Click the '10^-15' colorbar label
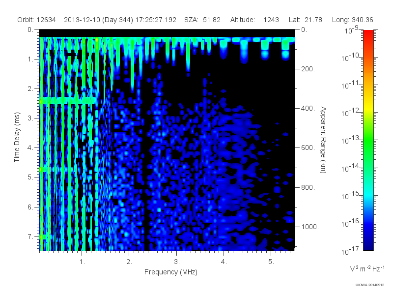Viewport: 393px width, 295px height. pyautogui.click(x=350, y=195)
